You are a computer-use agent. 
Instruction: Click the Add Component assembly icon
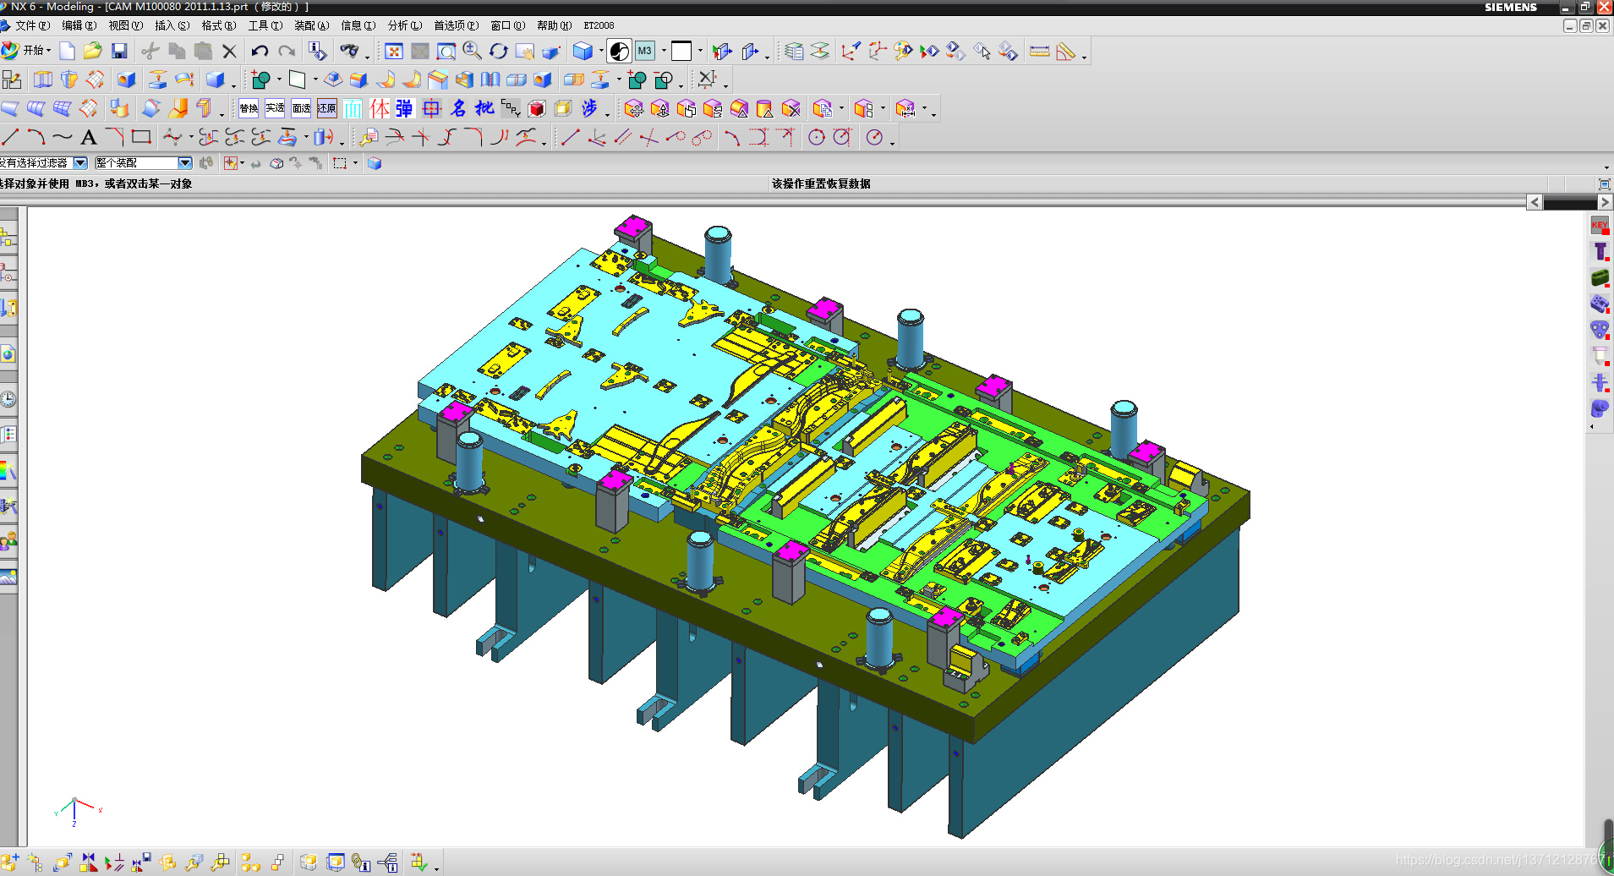click(9, 862)
